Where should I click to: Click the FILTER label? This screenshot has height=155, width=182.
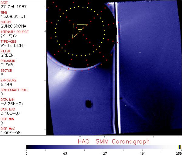(x=5, y=51)
